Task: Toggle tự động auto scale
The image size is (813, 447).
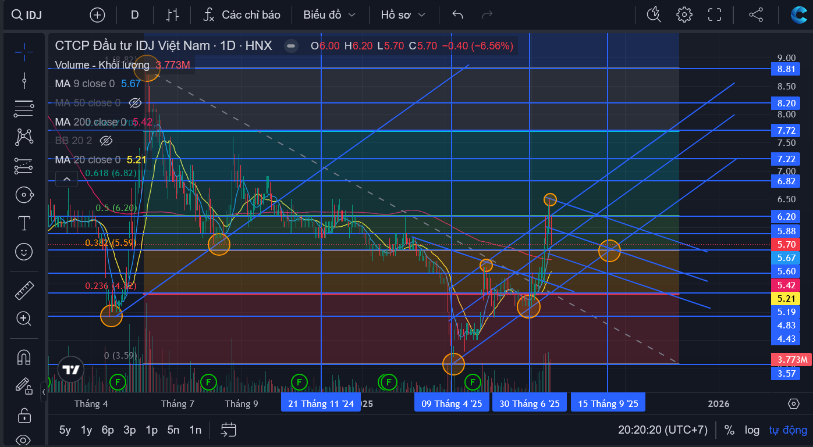Action: pos(788,430)
